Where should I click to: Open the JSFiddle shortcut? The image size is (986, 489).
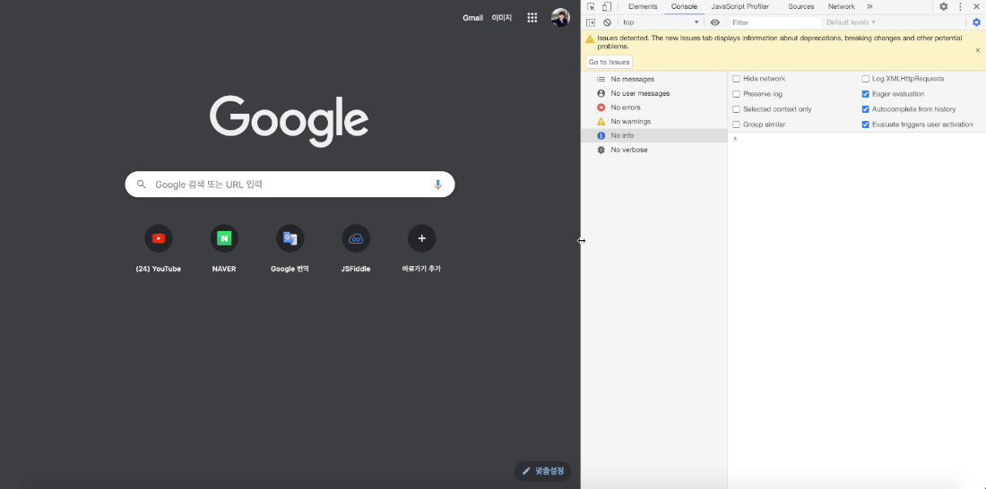(356, 249)
